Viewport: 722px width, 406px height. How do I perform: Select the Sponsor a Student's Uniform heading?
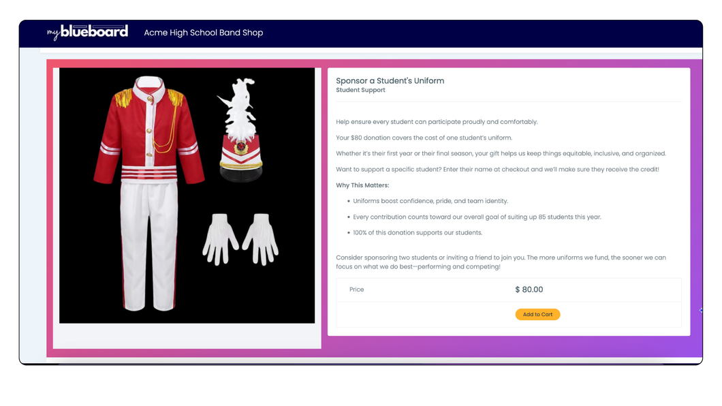tap(390, 80)
